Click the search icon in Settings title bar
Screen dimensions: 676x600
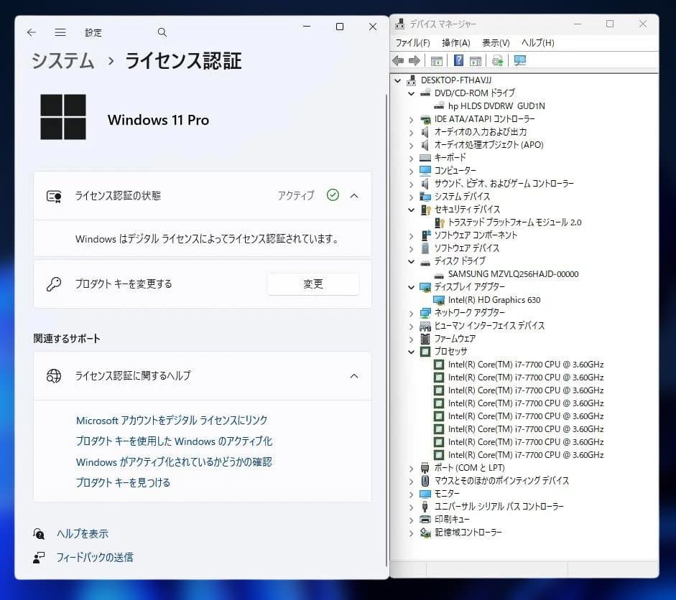tap(162, 32)
